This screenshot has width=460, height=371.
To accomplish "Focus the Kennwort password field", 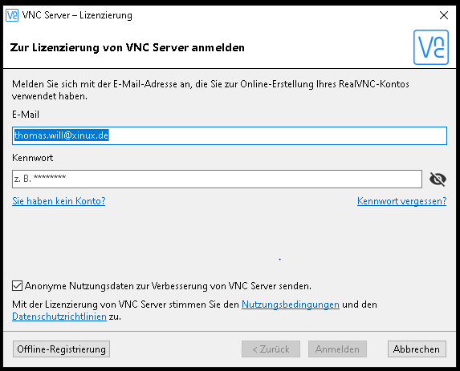I will point(217,179).
